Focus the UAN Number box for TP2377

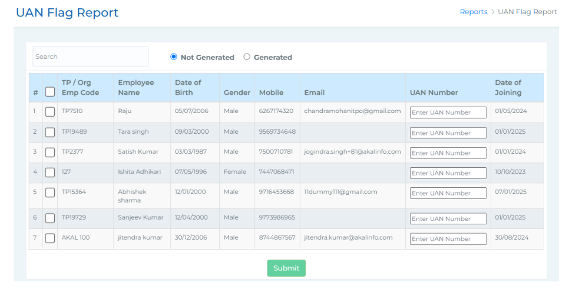[x=448, y=153]
